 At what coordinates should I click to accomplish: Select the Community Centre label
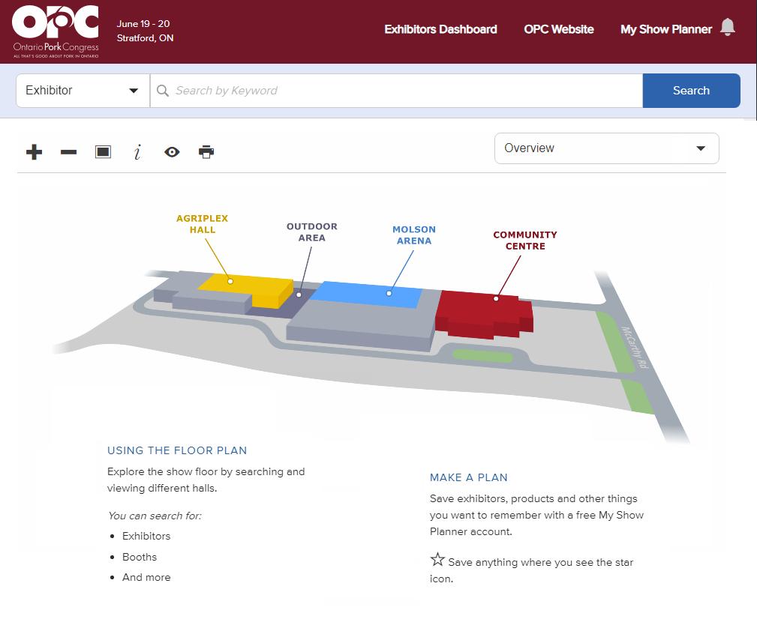click(525, 240)
